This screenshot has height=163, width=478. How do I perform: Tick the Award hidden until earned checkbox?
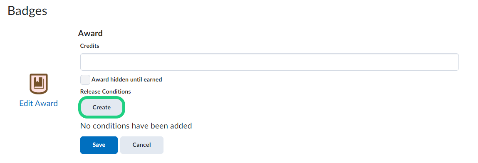click(x=85, y=79)
